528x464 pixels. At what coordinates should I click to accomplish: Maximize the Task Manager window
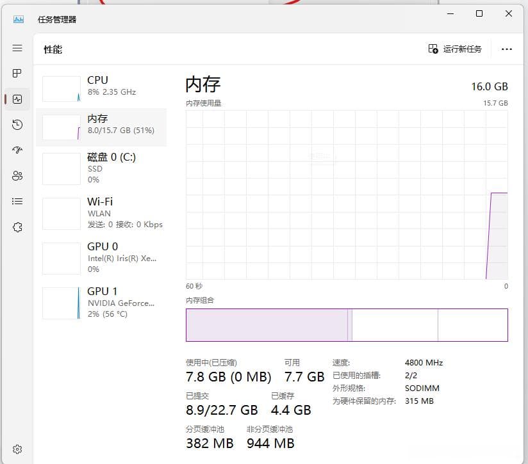479,13
